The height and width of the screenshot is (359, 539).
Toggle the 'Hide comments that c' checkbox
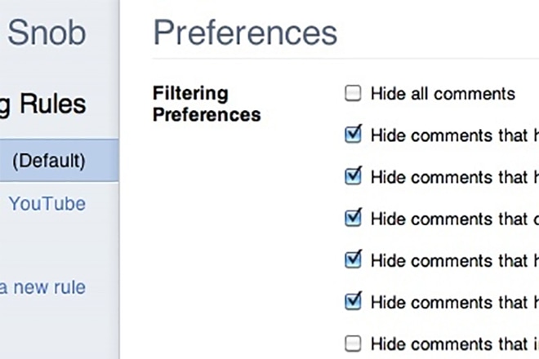353,218
